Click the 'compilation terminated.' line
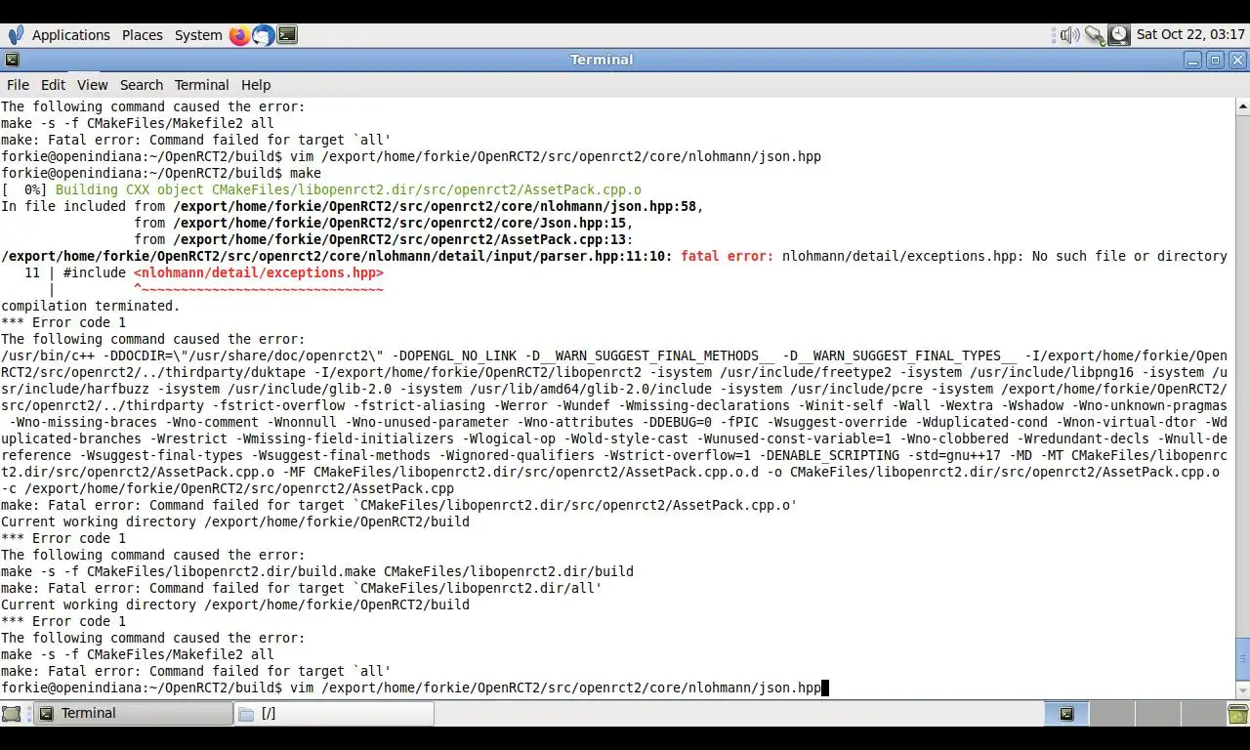This screenshot has width=1250, height=750. tap(91, 306)
